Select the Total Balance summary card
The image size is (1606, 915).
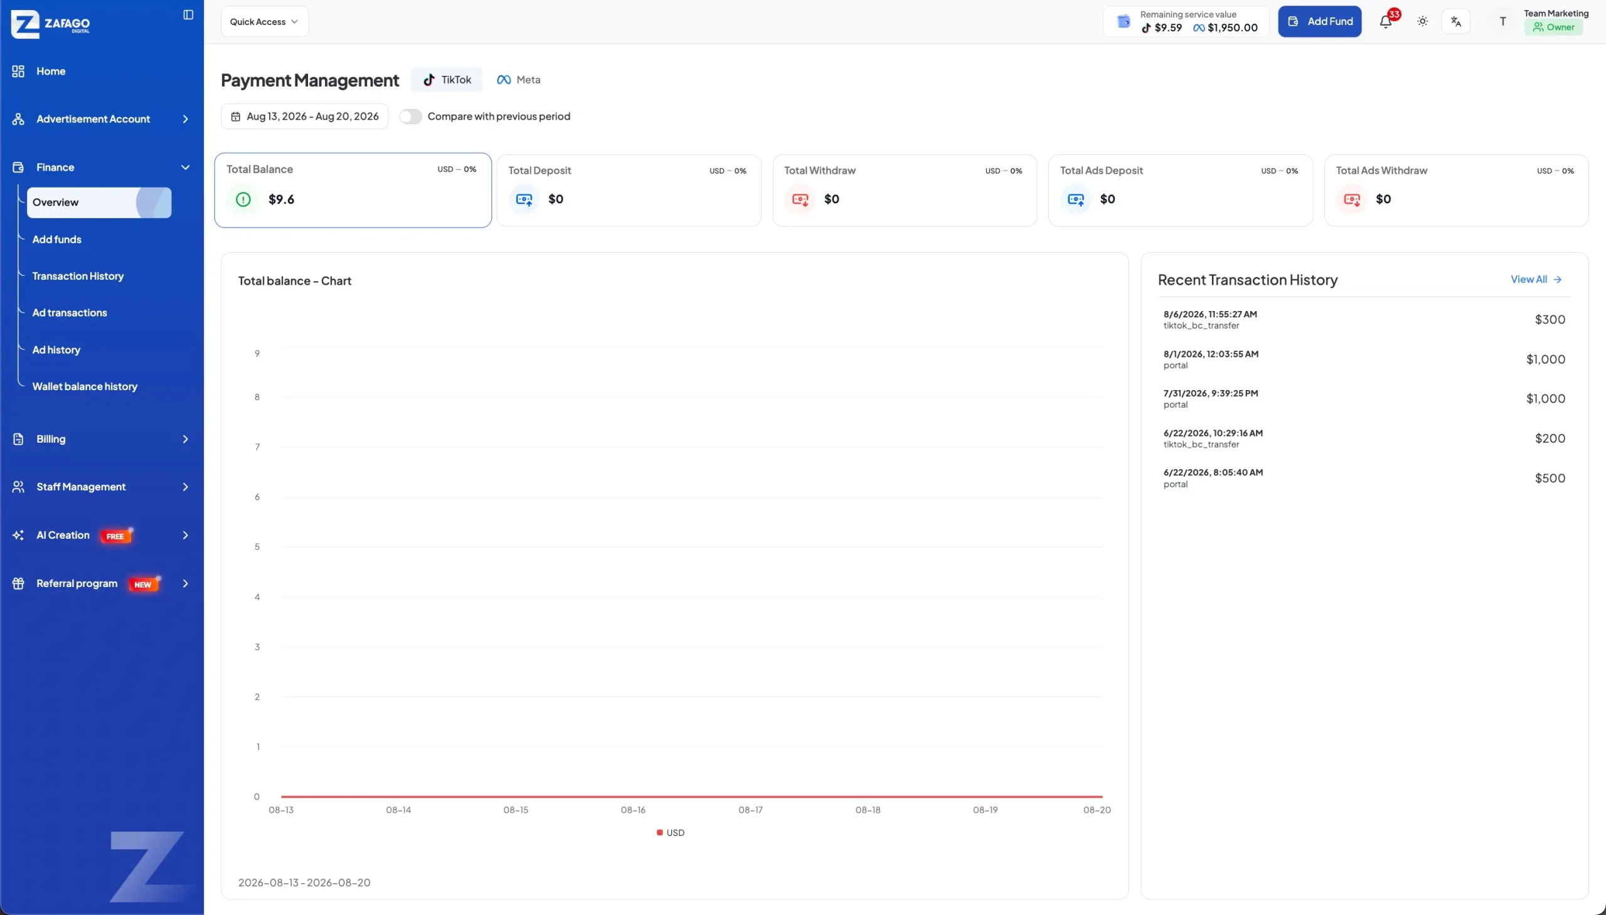(x=353, y=190)
